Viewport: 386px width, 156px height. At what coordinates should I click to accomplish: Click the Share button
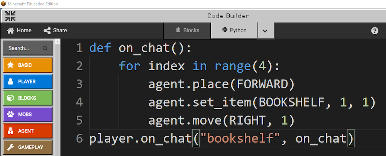(x=55, y=31)
